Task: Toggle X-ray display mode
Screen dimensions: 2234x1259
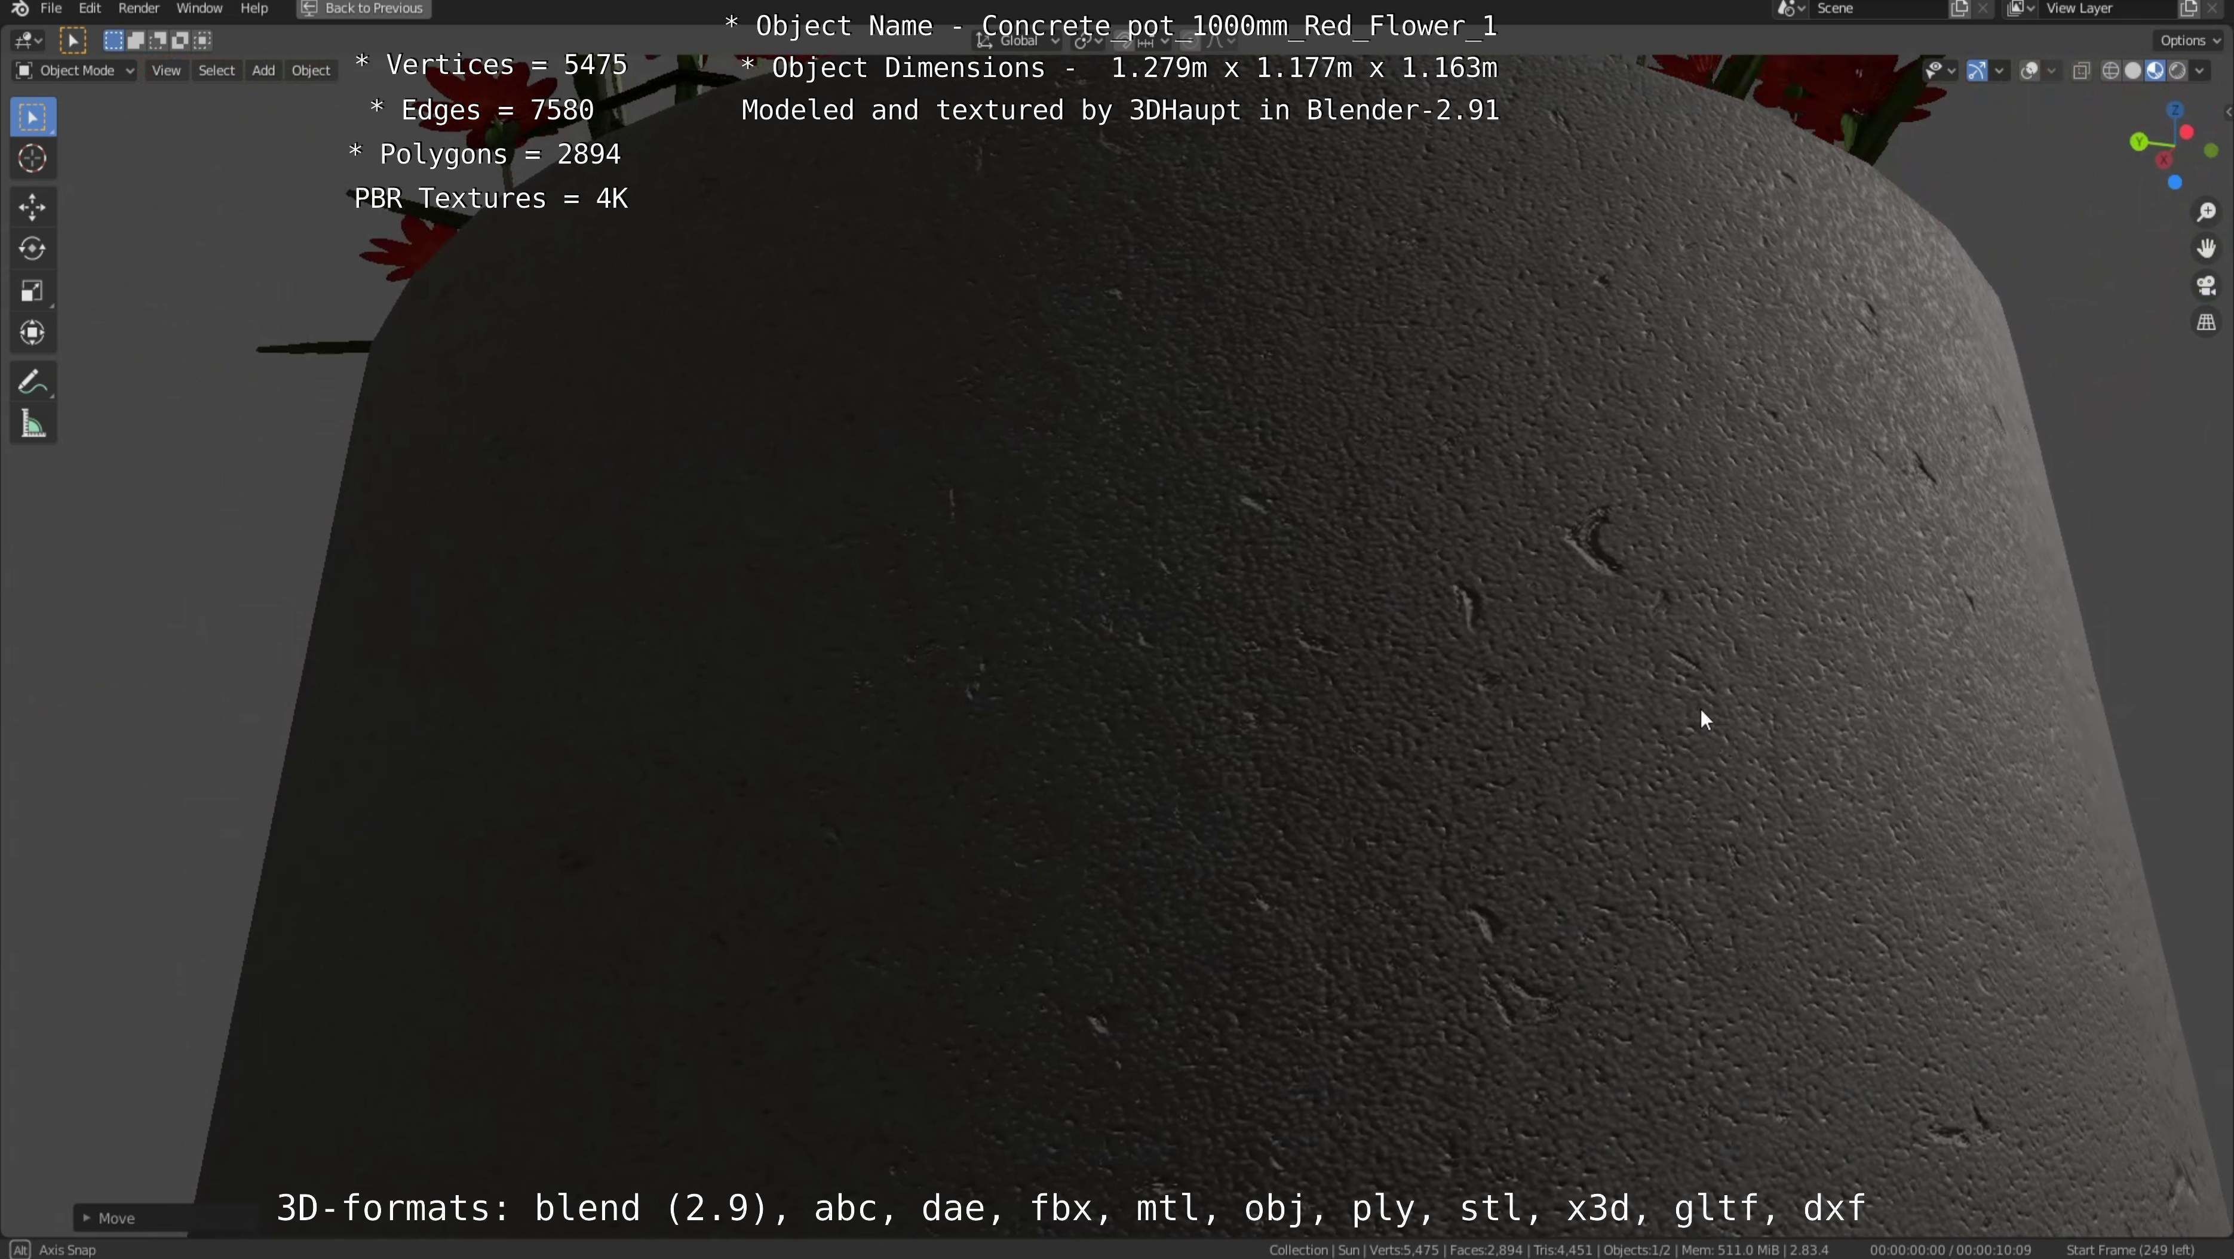Action: pos(2081,71)
